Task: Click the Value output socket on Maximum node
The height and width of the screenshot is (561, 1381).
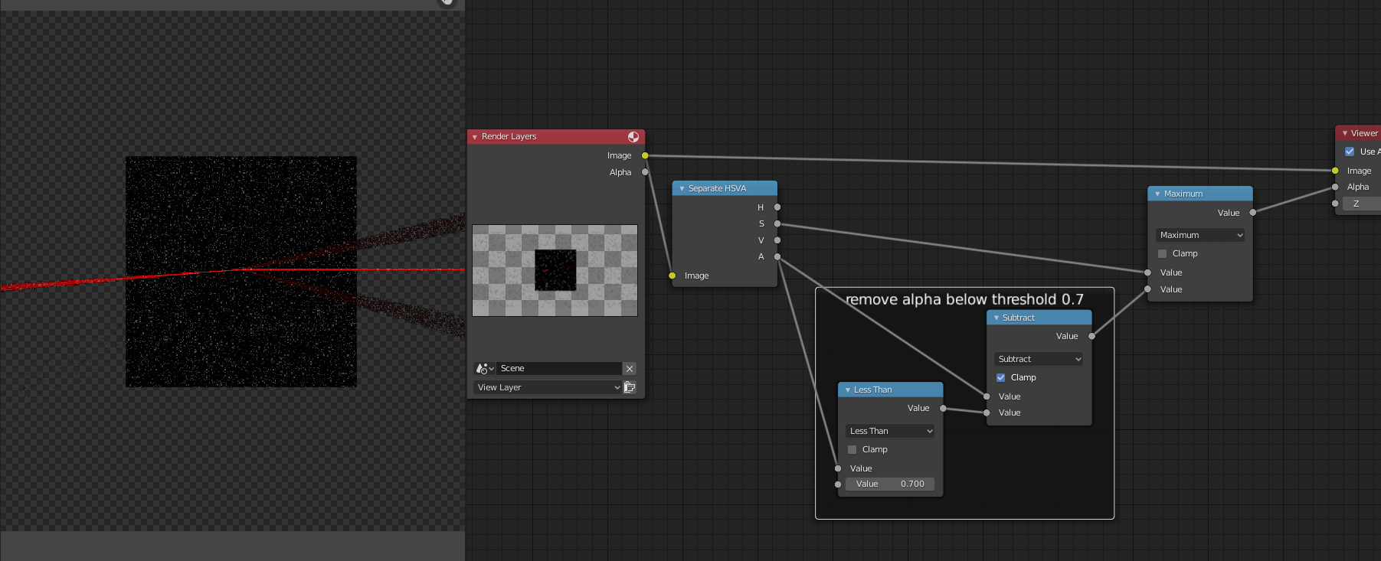Action: (1253, 213)
